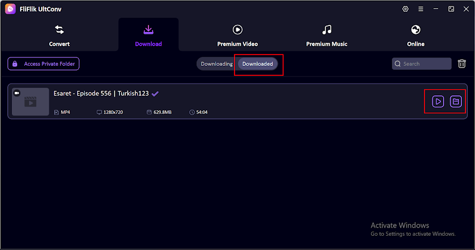The height and width of the screenshot is (250, 475).
Task: Click the disk icon beside file size
Action: pyautogui.click(x=149, y=112)
